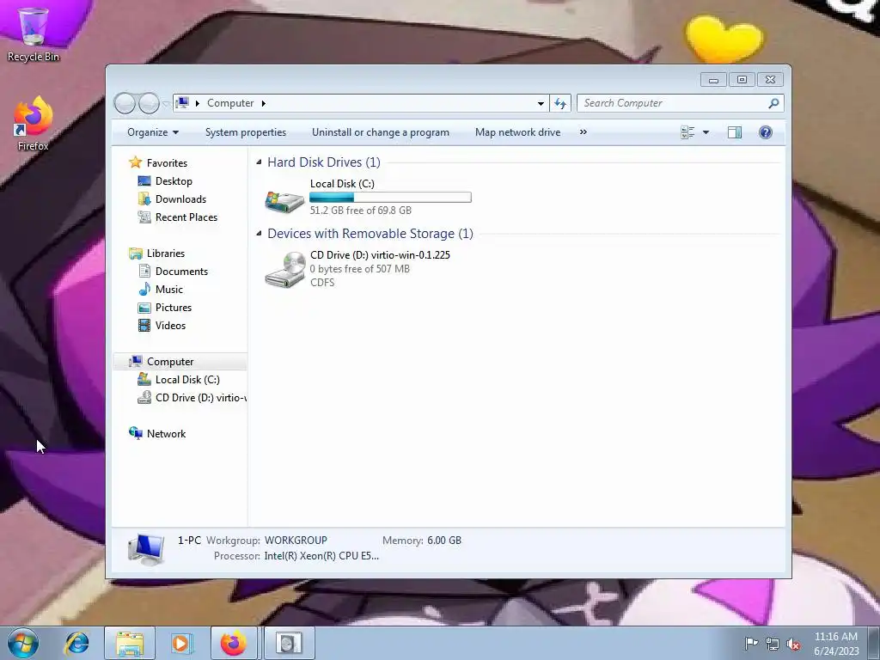Minimize the Computer window
The height and width of the screenshot is (660, 880).
pyautogui.click(x=713, y=80)
